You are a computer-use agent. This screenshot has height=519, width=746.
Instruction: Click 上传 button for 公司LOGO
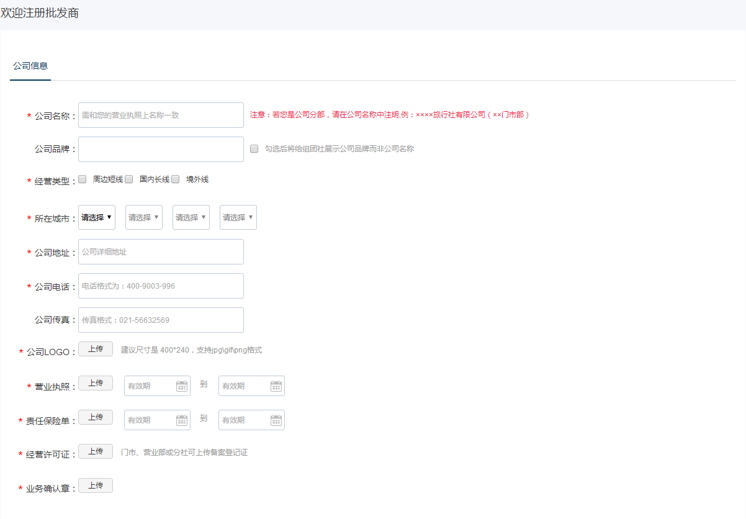[96, 349]
